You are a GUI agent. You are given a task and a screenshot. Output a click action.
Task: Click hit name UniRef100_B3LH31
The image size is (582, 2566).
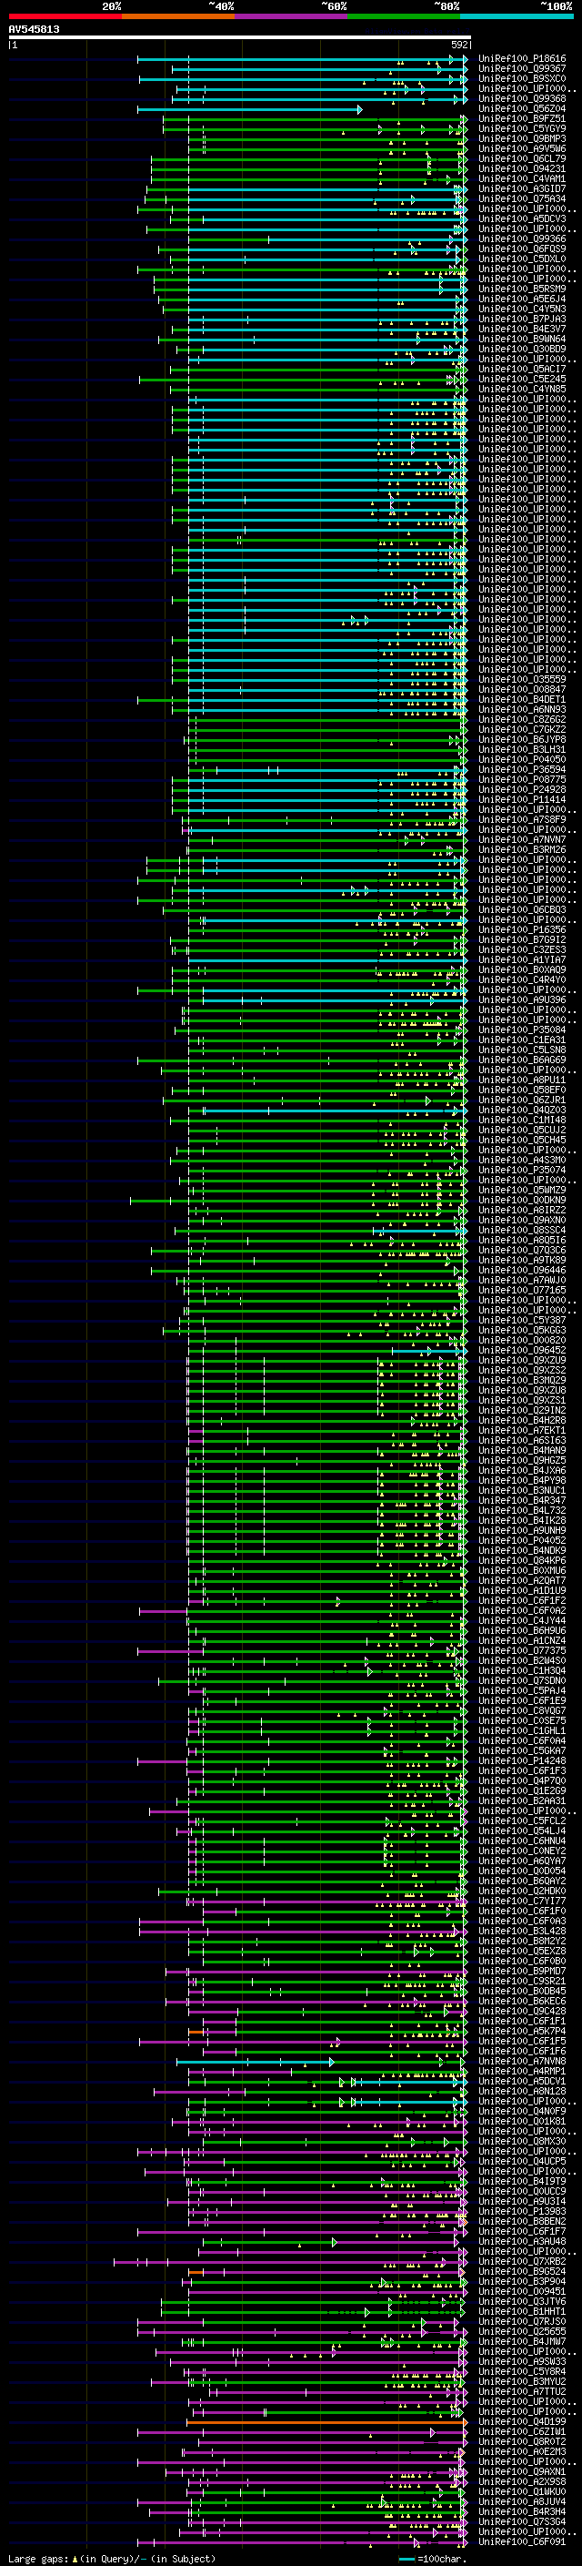coord(521,749)
